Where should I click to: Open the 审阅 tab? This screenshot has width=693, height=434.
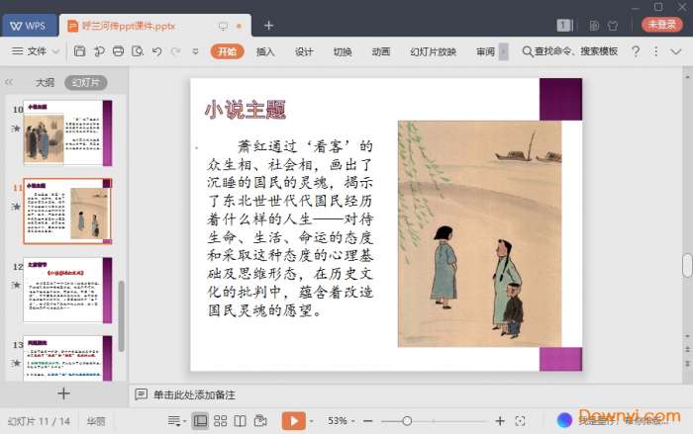point(485,51)
